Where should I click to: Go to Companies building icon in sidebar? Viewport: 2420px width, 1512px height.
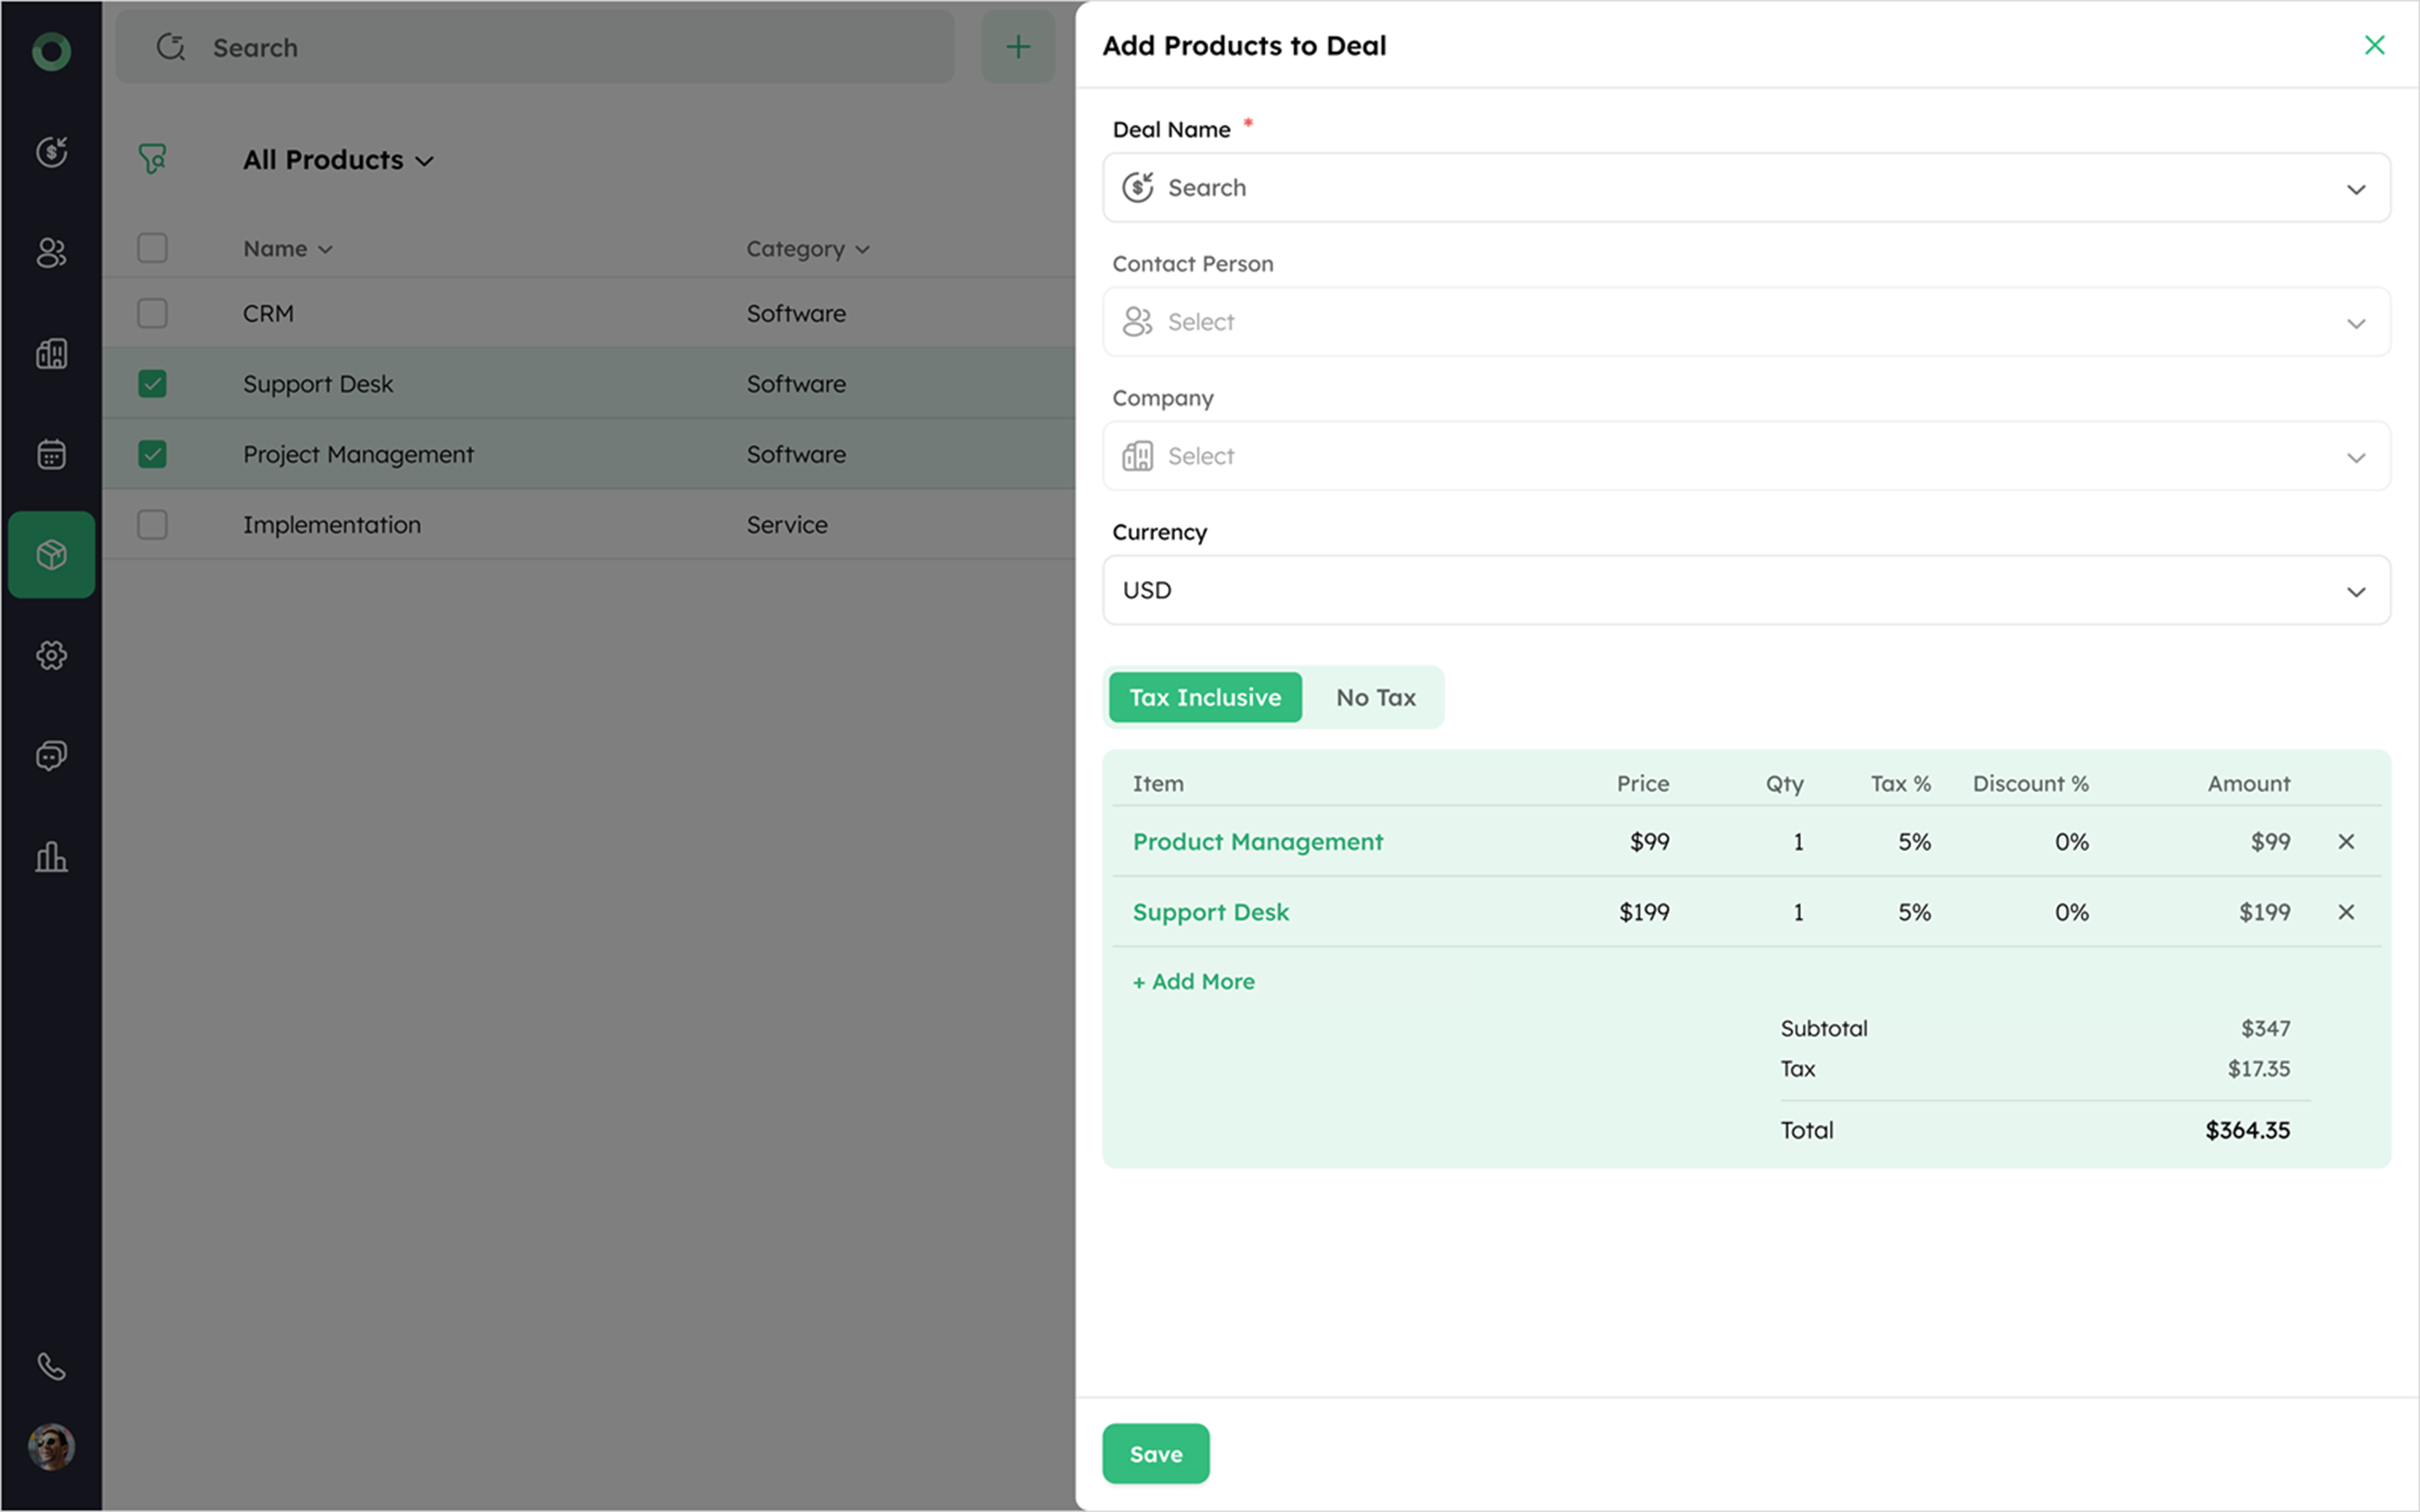click(51, 353)
